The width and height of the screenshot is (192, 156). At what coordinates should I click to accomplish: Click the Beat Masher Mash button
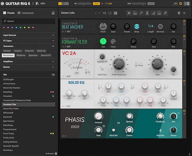point(103,26)
